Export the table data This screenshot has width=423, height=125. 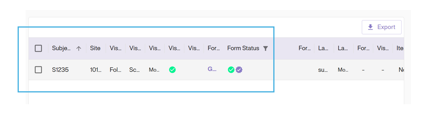click(x=382, y=27)
